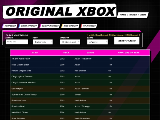Select Splinter Cell: Chaos Theory row
The height and width of the screenshot is (120, 160).
pos(80,95)
